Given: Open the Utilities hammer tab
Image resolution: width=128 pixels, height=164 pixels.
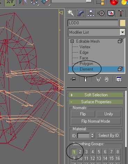Looking at the screenshot, I should point(121,13).
